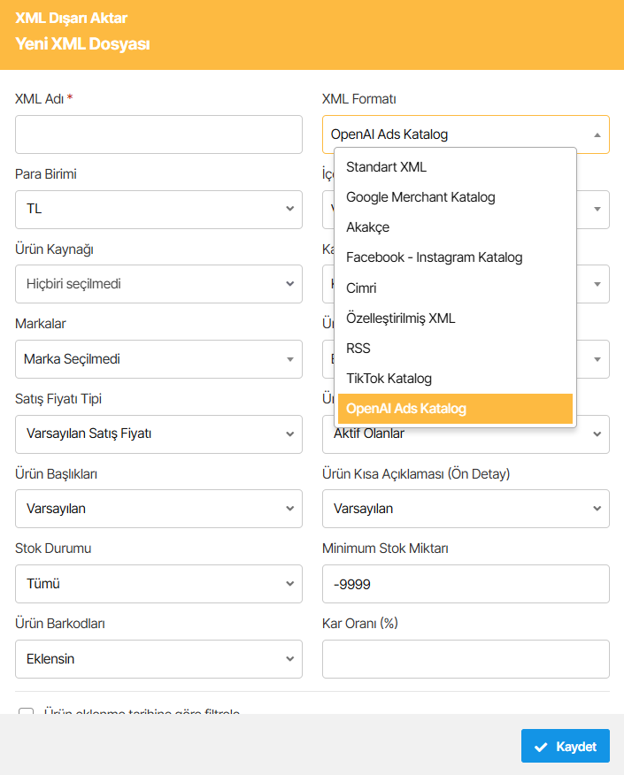624x775 pixels.
Task: Open Ürün Kısa Açıklaması dropdown
Action: pos(466,509)
